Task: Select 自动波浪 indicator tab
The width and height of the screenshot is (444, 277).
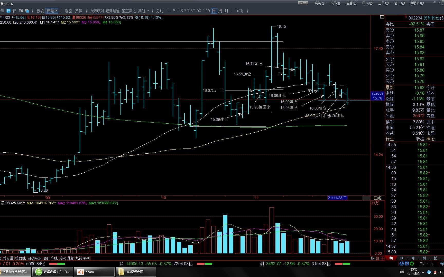Action: (34, 258)
